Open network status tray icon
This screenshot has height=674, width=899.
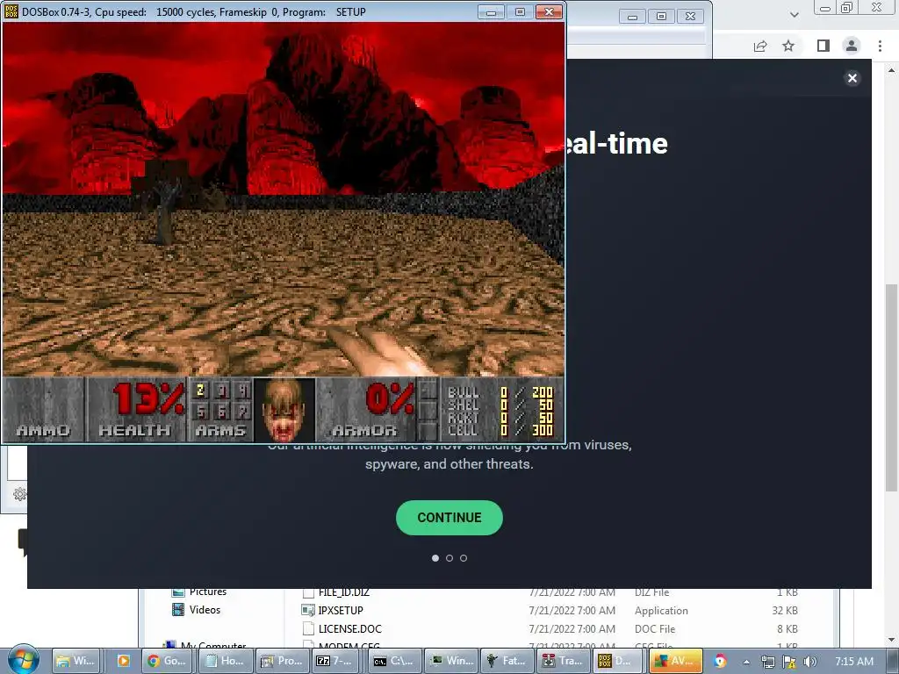[767, 662]
